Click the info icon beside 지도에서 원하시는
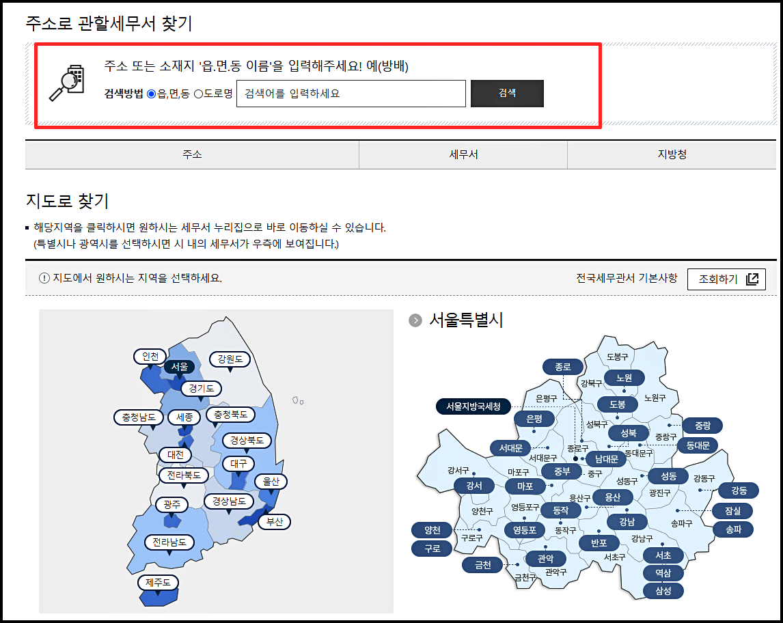The width and height of the screenshot is (783, 623). pyautogui.click(x=44, y=278)
